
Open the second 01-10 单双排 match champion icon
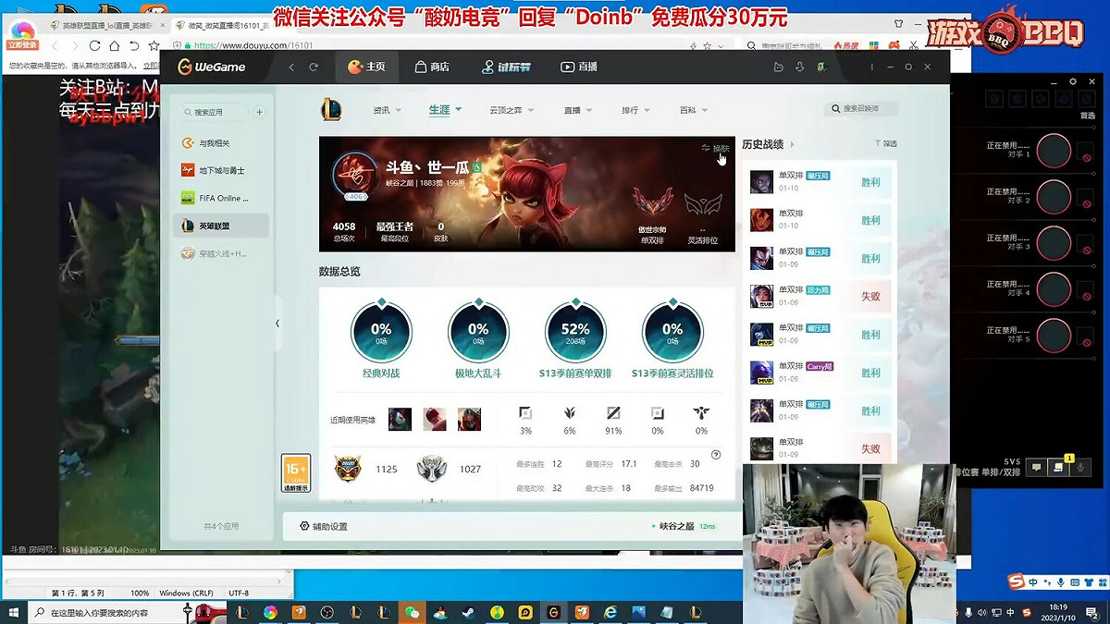[761, 220]
